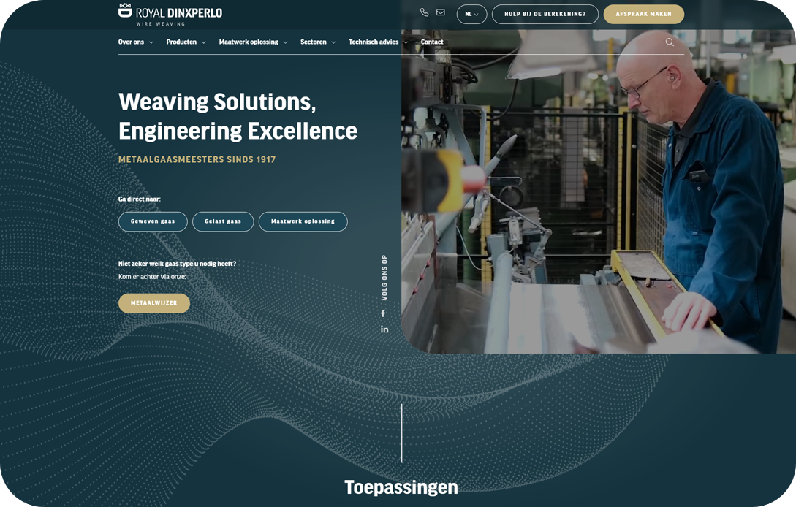Viewport: 796px width, 507px height.
Task: Open Maatwerk oplossing in navigation bar
Action: (249, 42)
